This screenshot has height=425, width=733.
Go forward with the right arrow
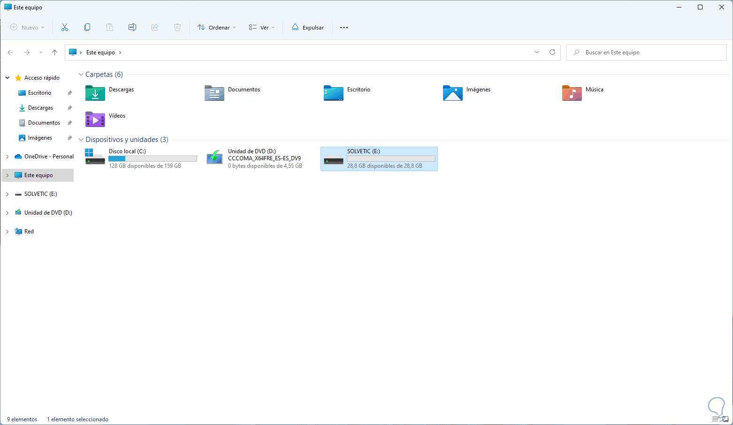(27, 52)
